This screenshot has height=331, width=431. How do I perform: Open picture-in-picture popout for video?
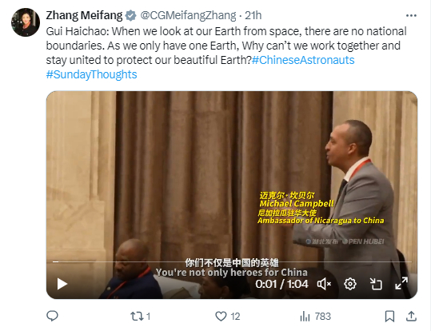click(376, 284)
